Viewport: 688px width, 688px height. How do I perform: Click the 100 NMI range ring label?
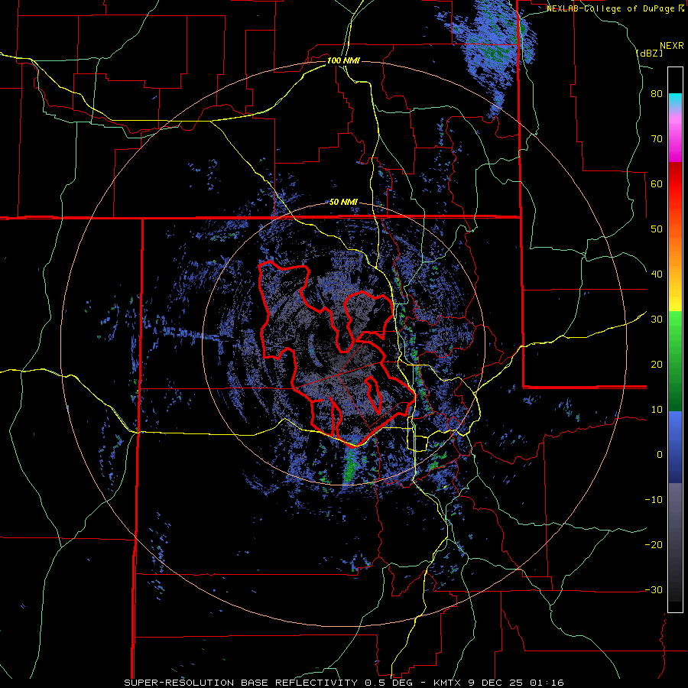343,60
